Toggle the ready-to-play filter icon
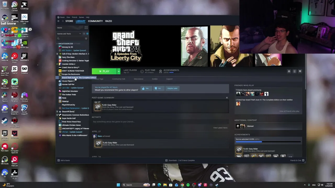 (x=87, y=34)
